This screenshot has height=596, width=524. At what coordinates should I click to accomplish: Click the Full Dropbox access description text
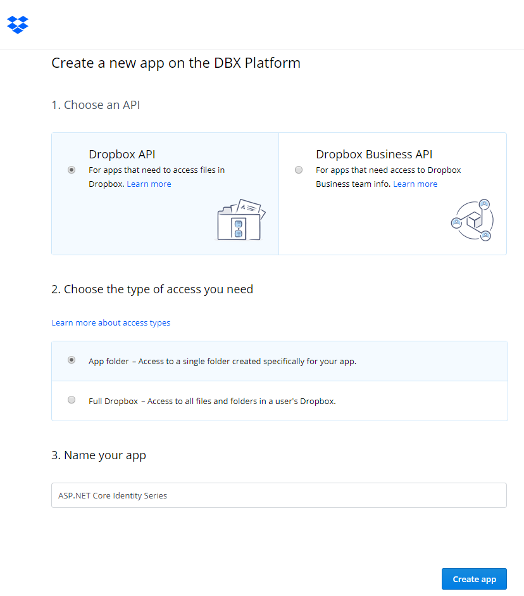pyautogui.click(x=212, y=402)
